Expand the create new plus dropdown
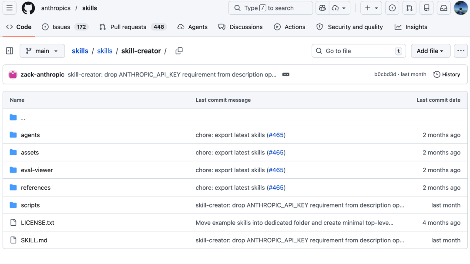Viewport: 470px width, 264px height. (371, 8)
